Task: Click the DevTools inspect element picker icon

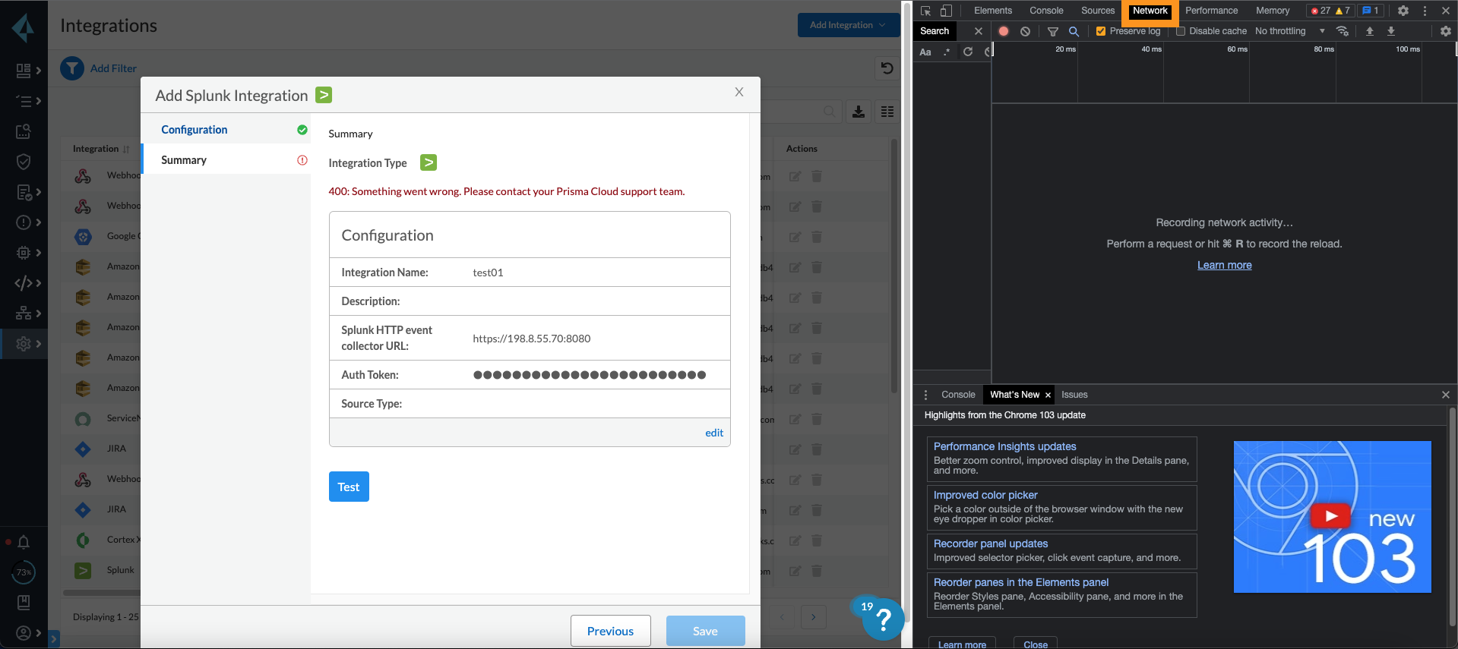Action: 925,11
